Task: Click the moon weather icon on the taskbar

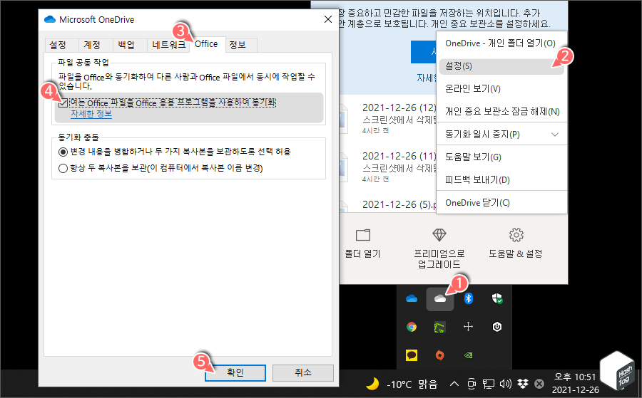Action: (x=372, y=384)
